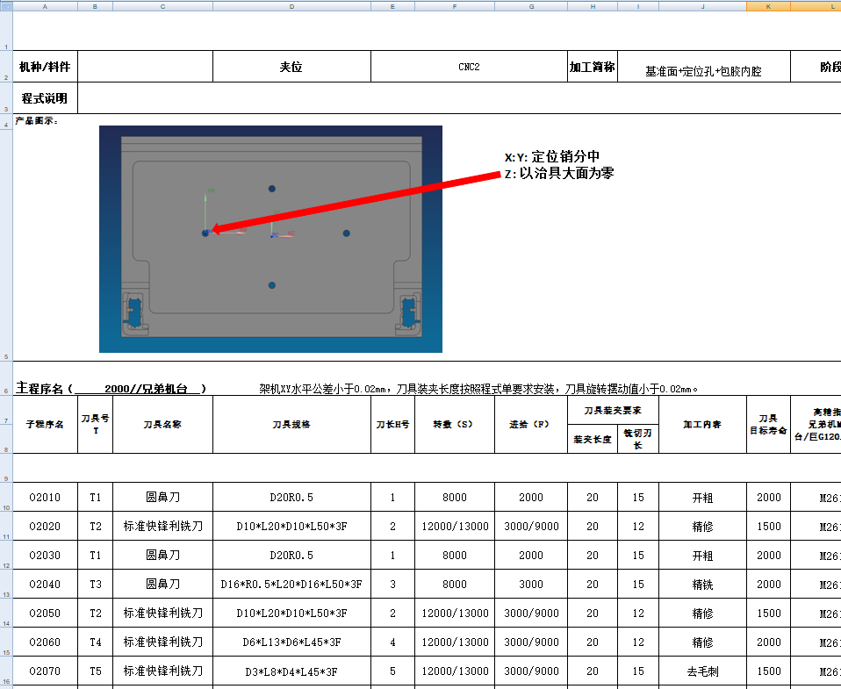Select column header A
Screen dimensions: 841x689
[43, 5]
